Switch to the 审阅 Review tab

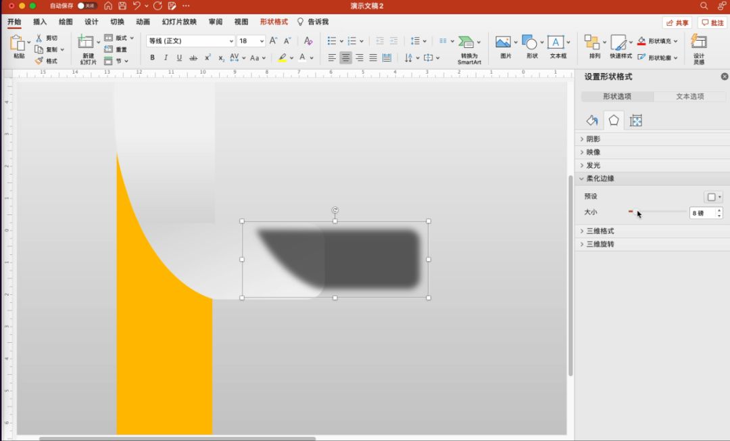(x=216, y=22)
